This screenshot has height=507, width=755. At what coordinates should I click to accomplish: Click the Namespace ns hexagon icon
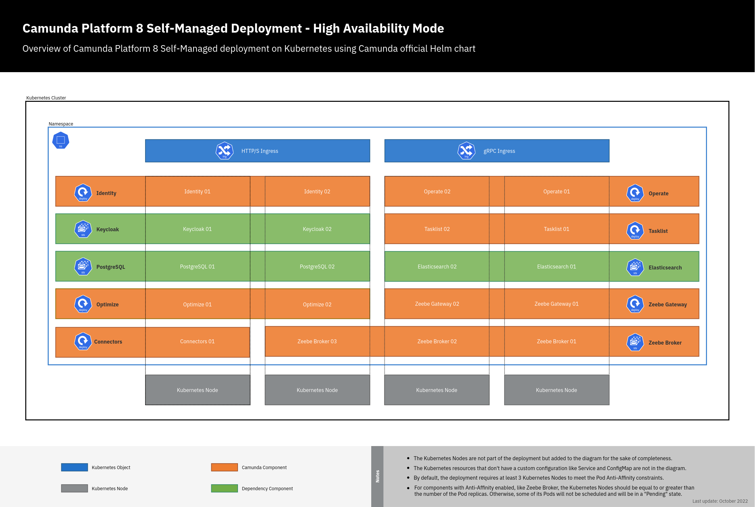tap(61, 140)
